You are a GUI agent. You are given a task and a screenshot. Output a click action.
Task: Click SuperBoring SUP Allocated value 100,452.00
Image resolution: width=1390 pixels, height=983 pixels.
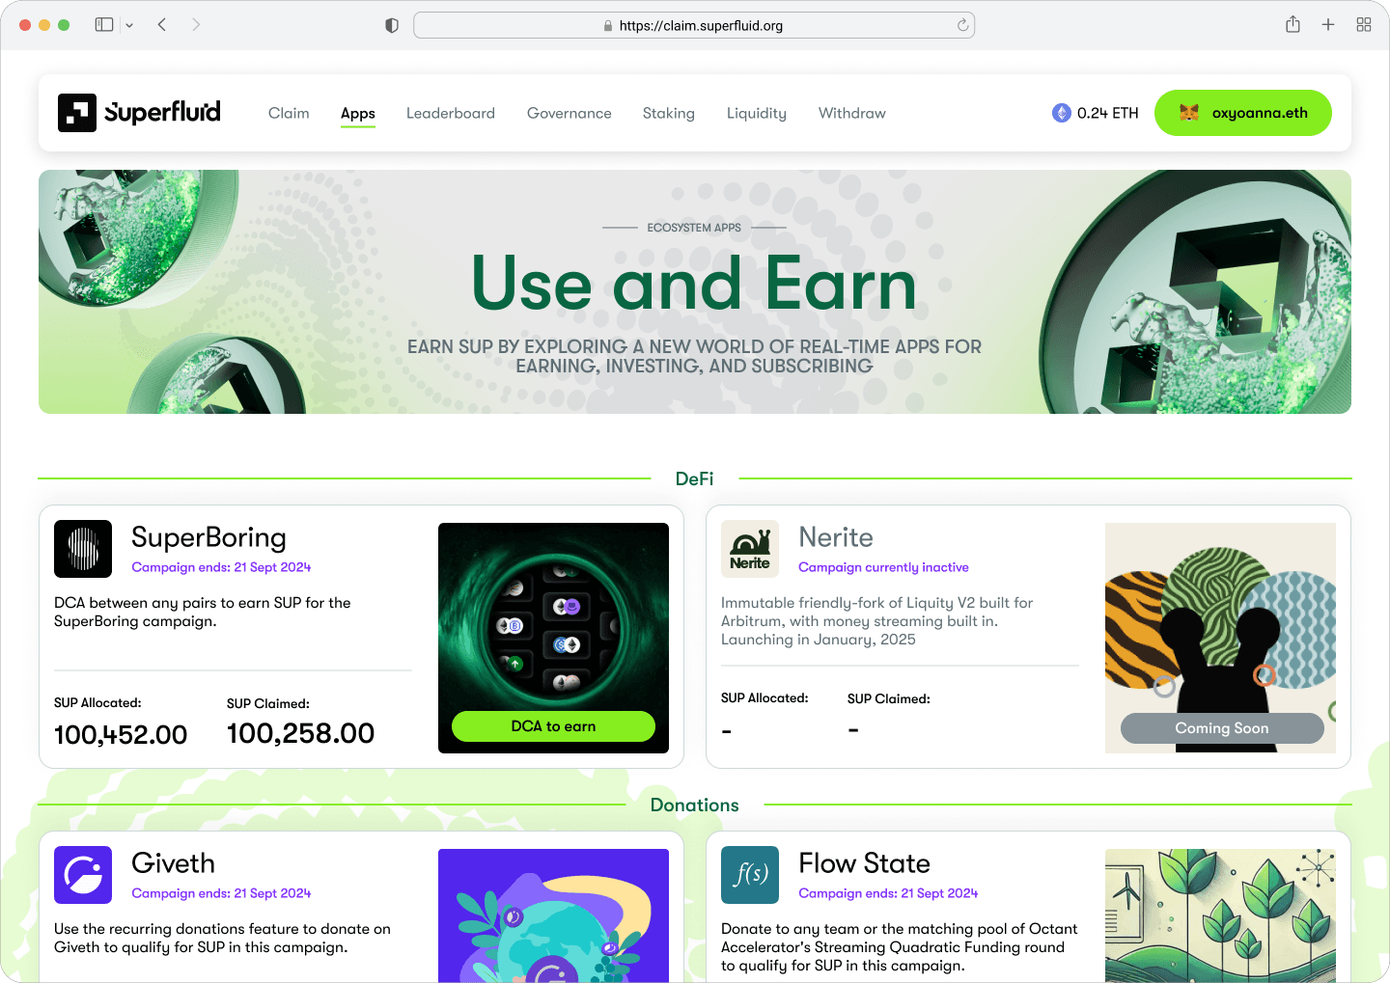(121, 735)
